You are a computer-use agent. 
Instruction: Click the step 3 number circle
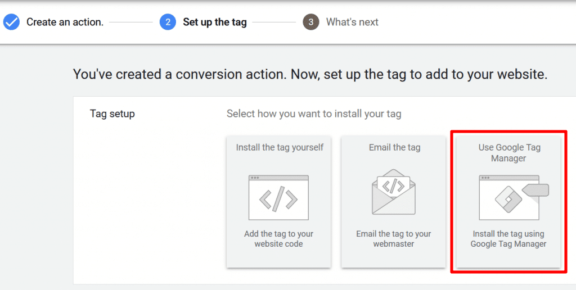coord(310,22)
